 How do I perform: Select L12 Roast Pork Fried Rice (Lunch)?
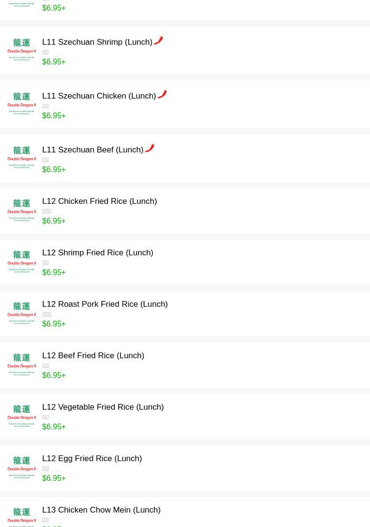tap(105, 304)
